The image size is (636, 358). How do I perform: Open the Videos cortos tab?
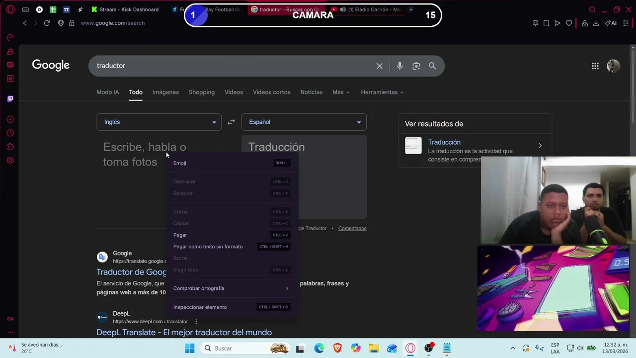coord(271,92)
